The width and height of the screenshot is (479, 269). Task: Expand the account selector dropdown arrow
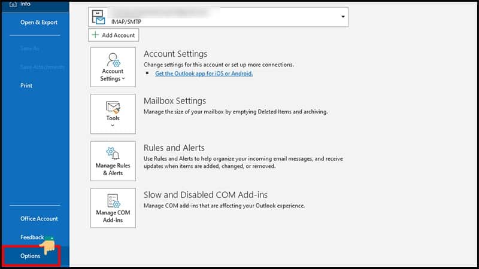click(343, 17)
